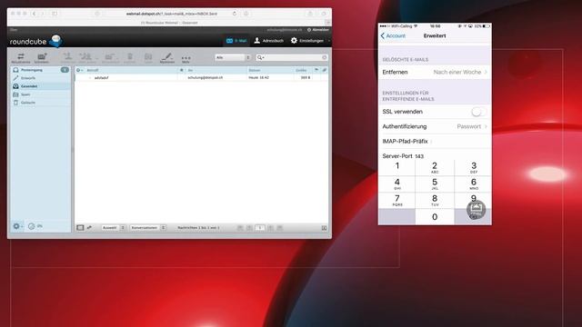Screen dimensions: 582x327
Task: Toggle the SSL verwenden switch
Action: pyautogui.click(x=478, y=112)
